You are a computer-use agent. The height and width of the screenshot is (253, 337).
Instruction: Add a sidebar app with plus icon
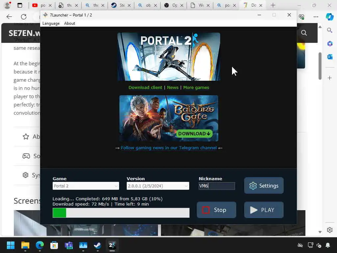pos(330,78)
